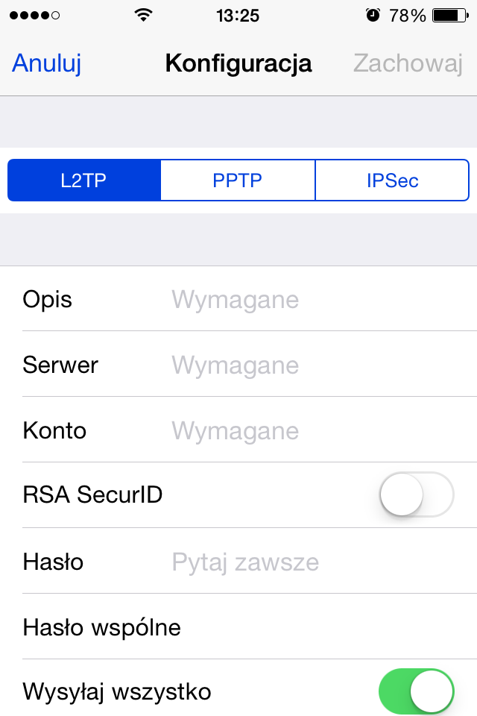Tap the 78% battery percentage text
The width and height of the screenshot is (477, 716).
(x=407, y=16)
